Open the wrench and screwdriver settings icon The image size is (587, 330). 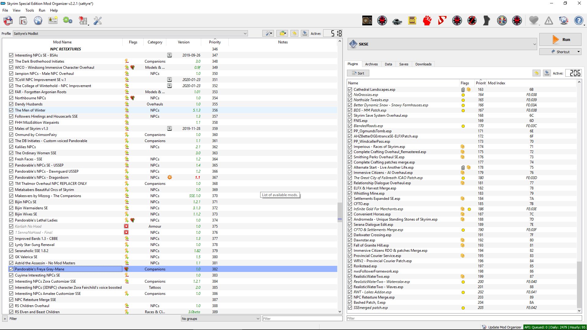coord(98,21)
